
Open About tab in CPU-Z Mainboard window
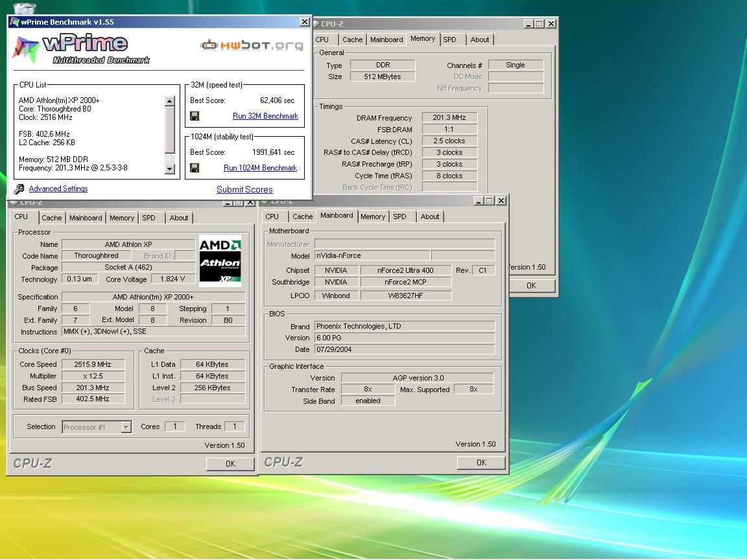click(x=430, y=216)
